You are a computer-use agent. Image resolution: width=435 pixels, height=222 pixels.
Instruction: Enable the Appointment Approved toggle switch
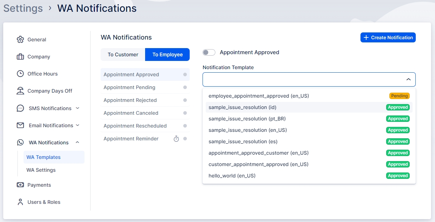[x=209, y=52]
